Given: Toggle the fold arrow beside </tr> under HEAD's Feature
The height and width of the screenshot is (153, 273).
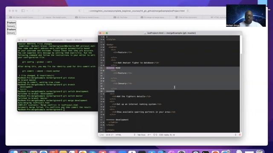Looking at the screenshot, I should click(104, 78).
